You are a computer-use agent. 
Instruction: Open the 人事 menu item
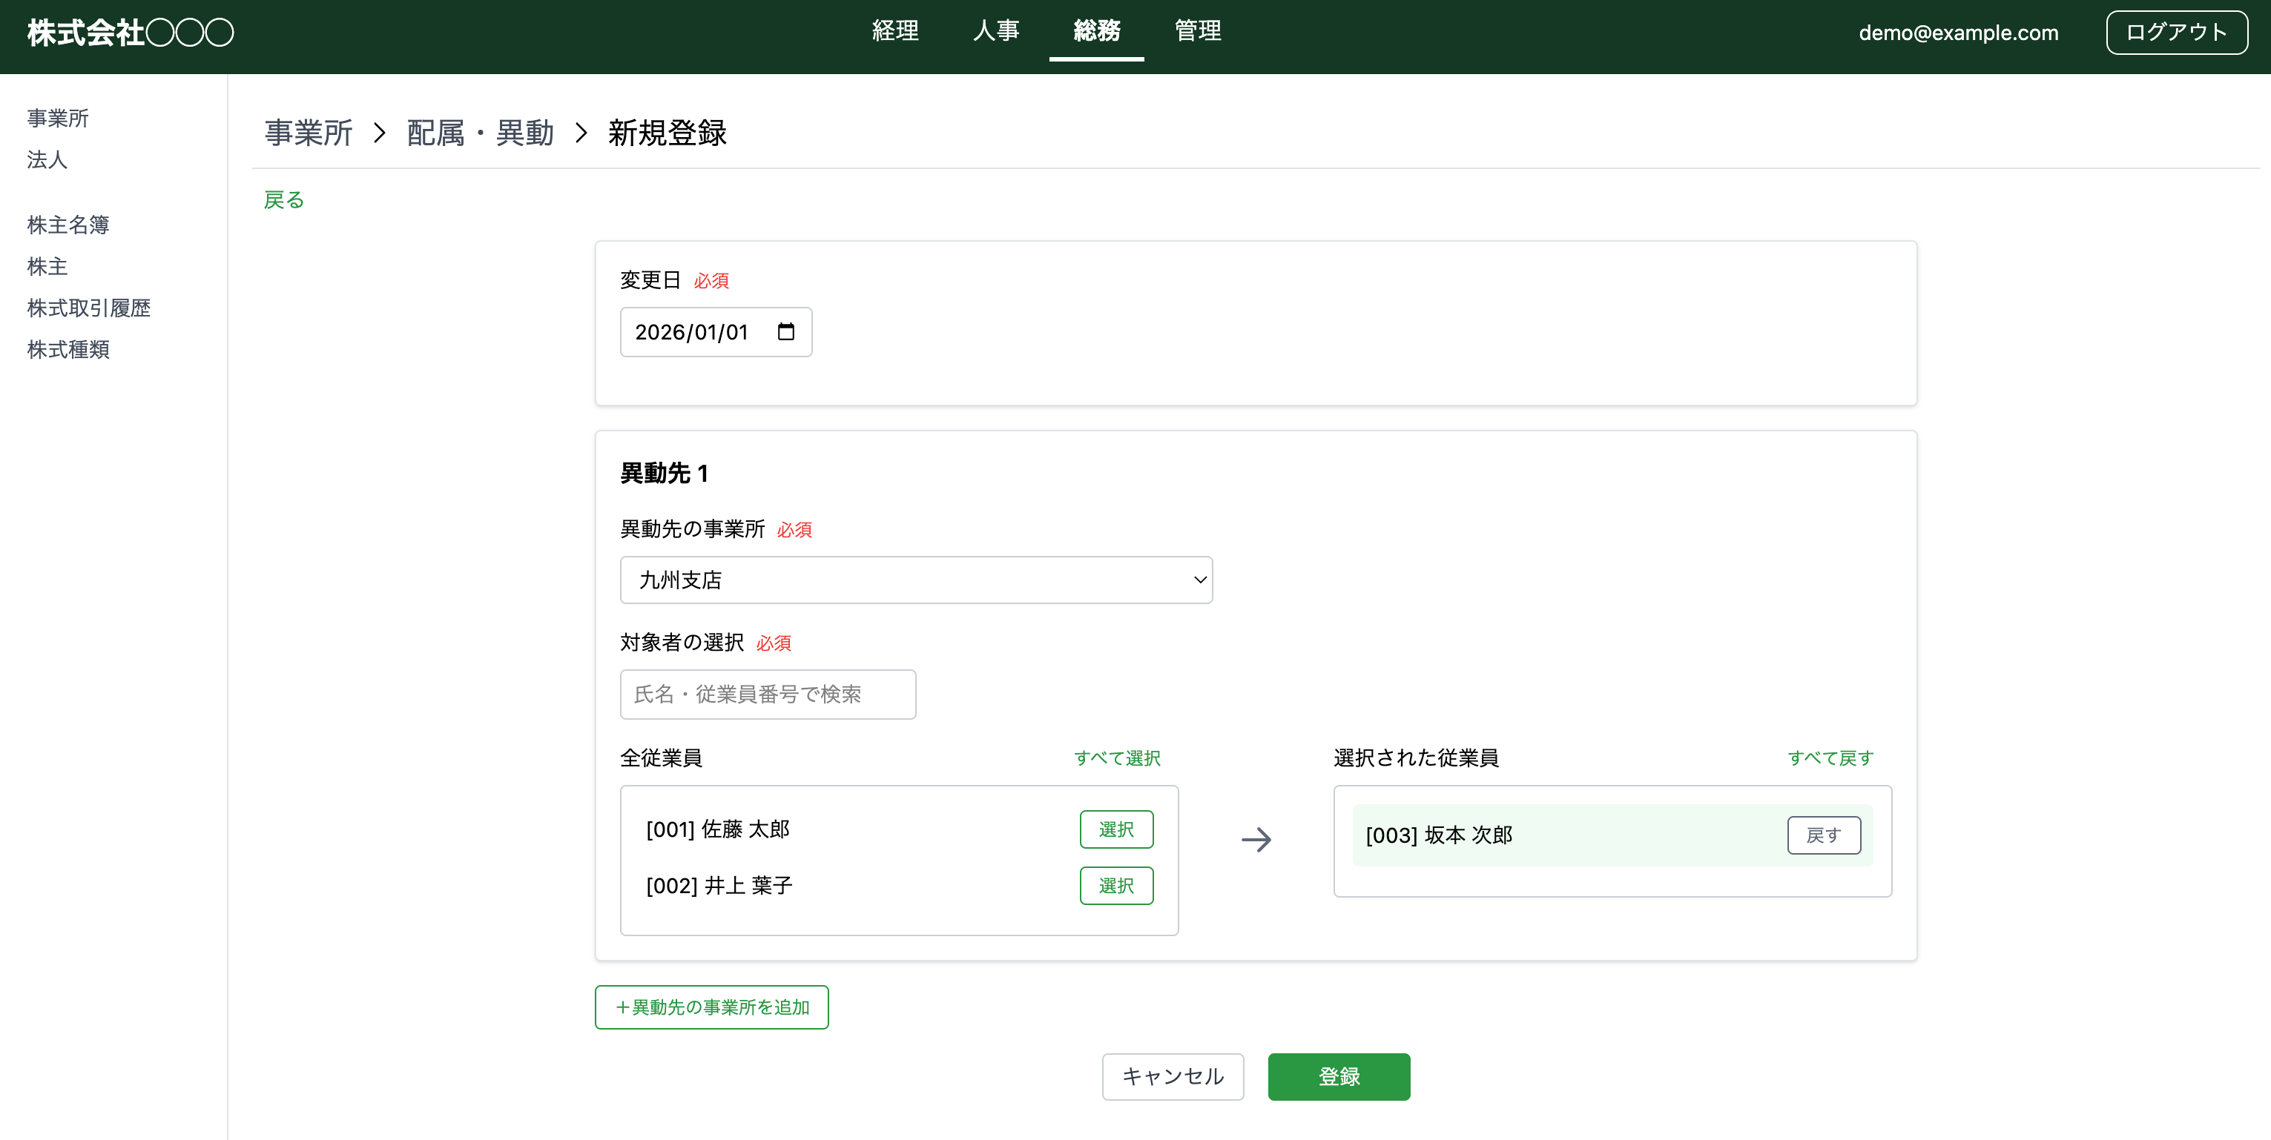click(995, 32)
